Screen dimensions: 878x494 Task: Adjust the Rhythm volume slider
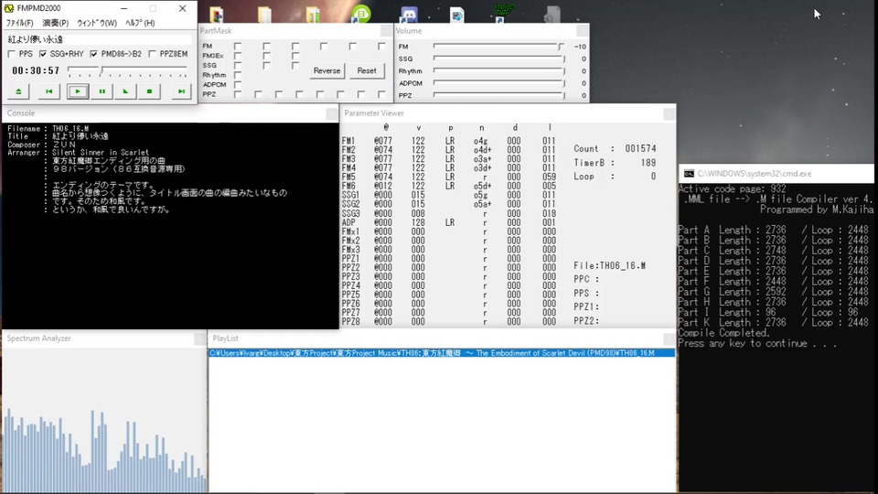[x=499, y=70]
